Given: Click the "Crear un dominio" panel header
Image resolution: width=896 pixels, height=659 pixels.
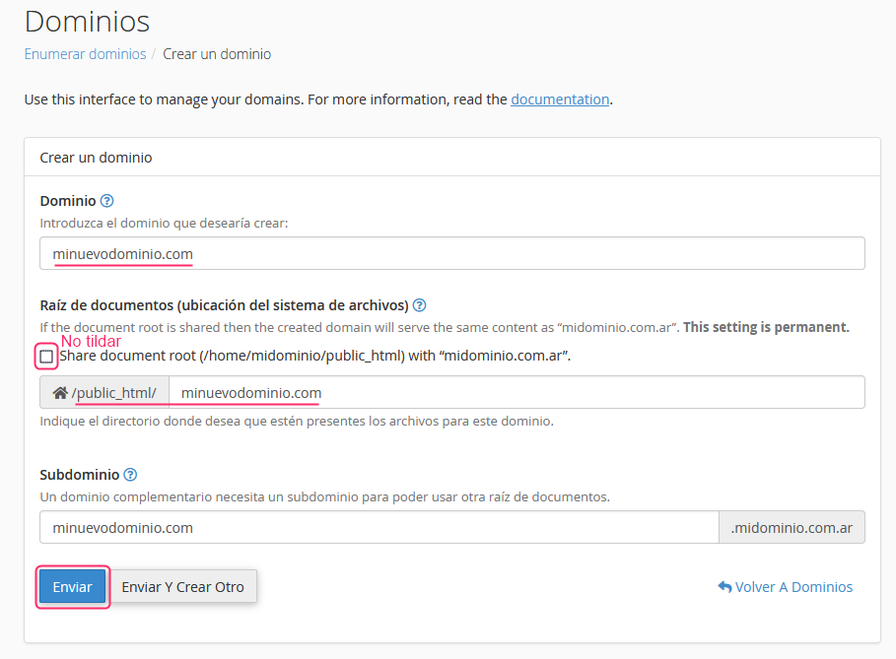Looking at the screenshot, I should click(x=96, y=158).
